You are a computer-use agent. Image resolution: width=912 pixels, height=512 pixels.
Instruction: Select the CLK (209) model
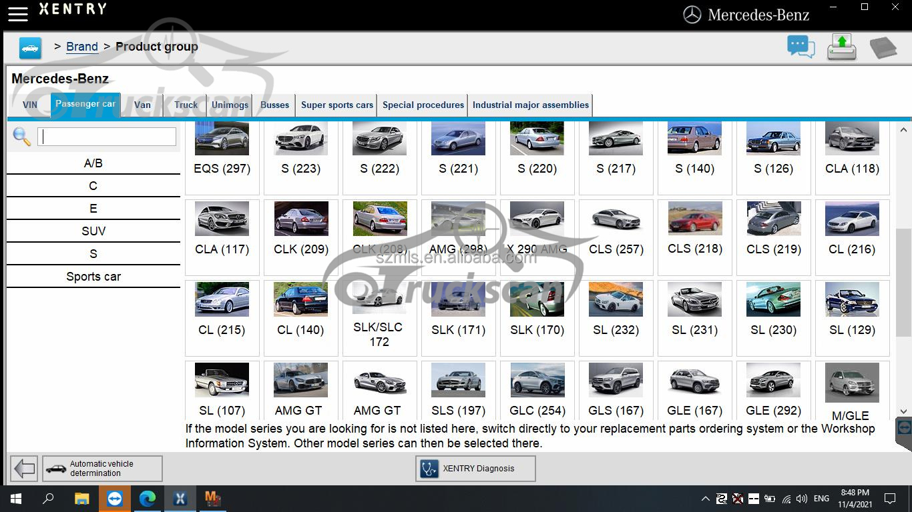click(x=301, y=237)
